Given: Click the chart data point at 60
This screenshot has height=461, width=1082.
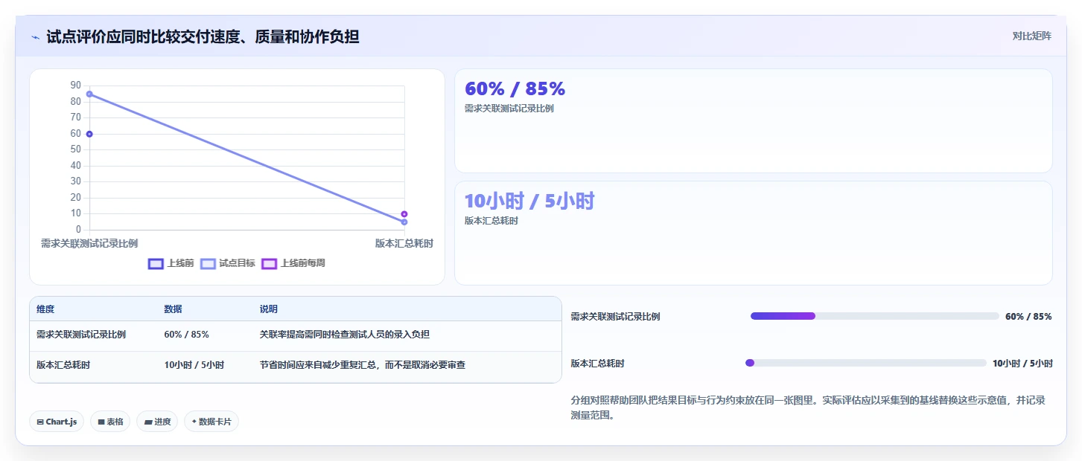Looking at the screenshot, I should [89, 134].
